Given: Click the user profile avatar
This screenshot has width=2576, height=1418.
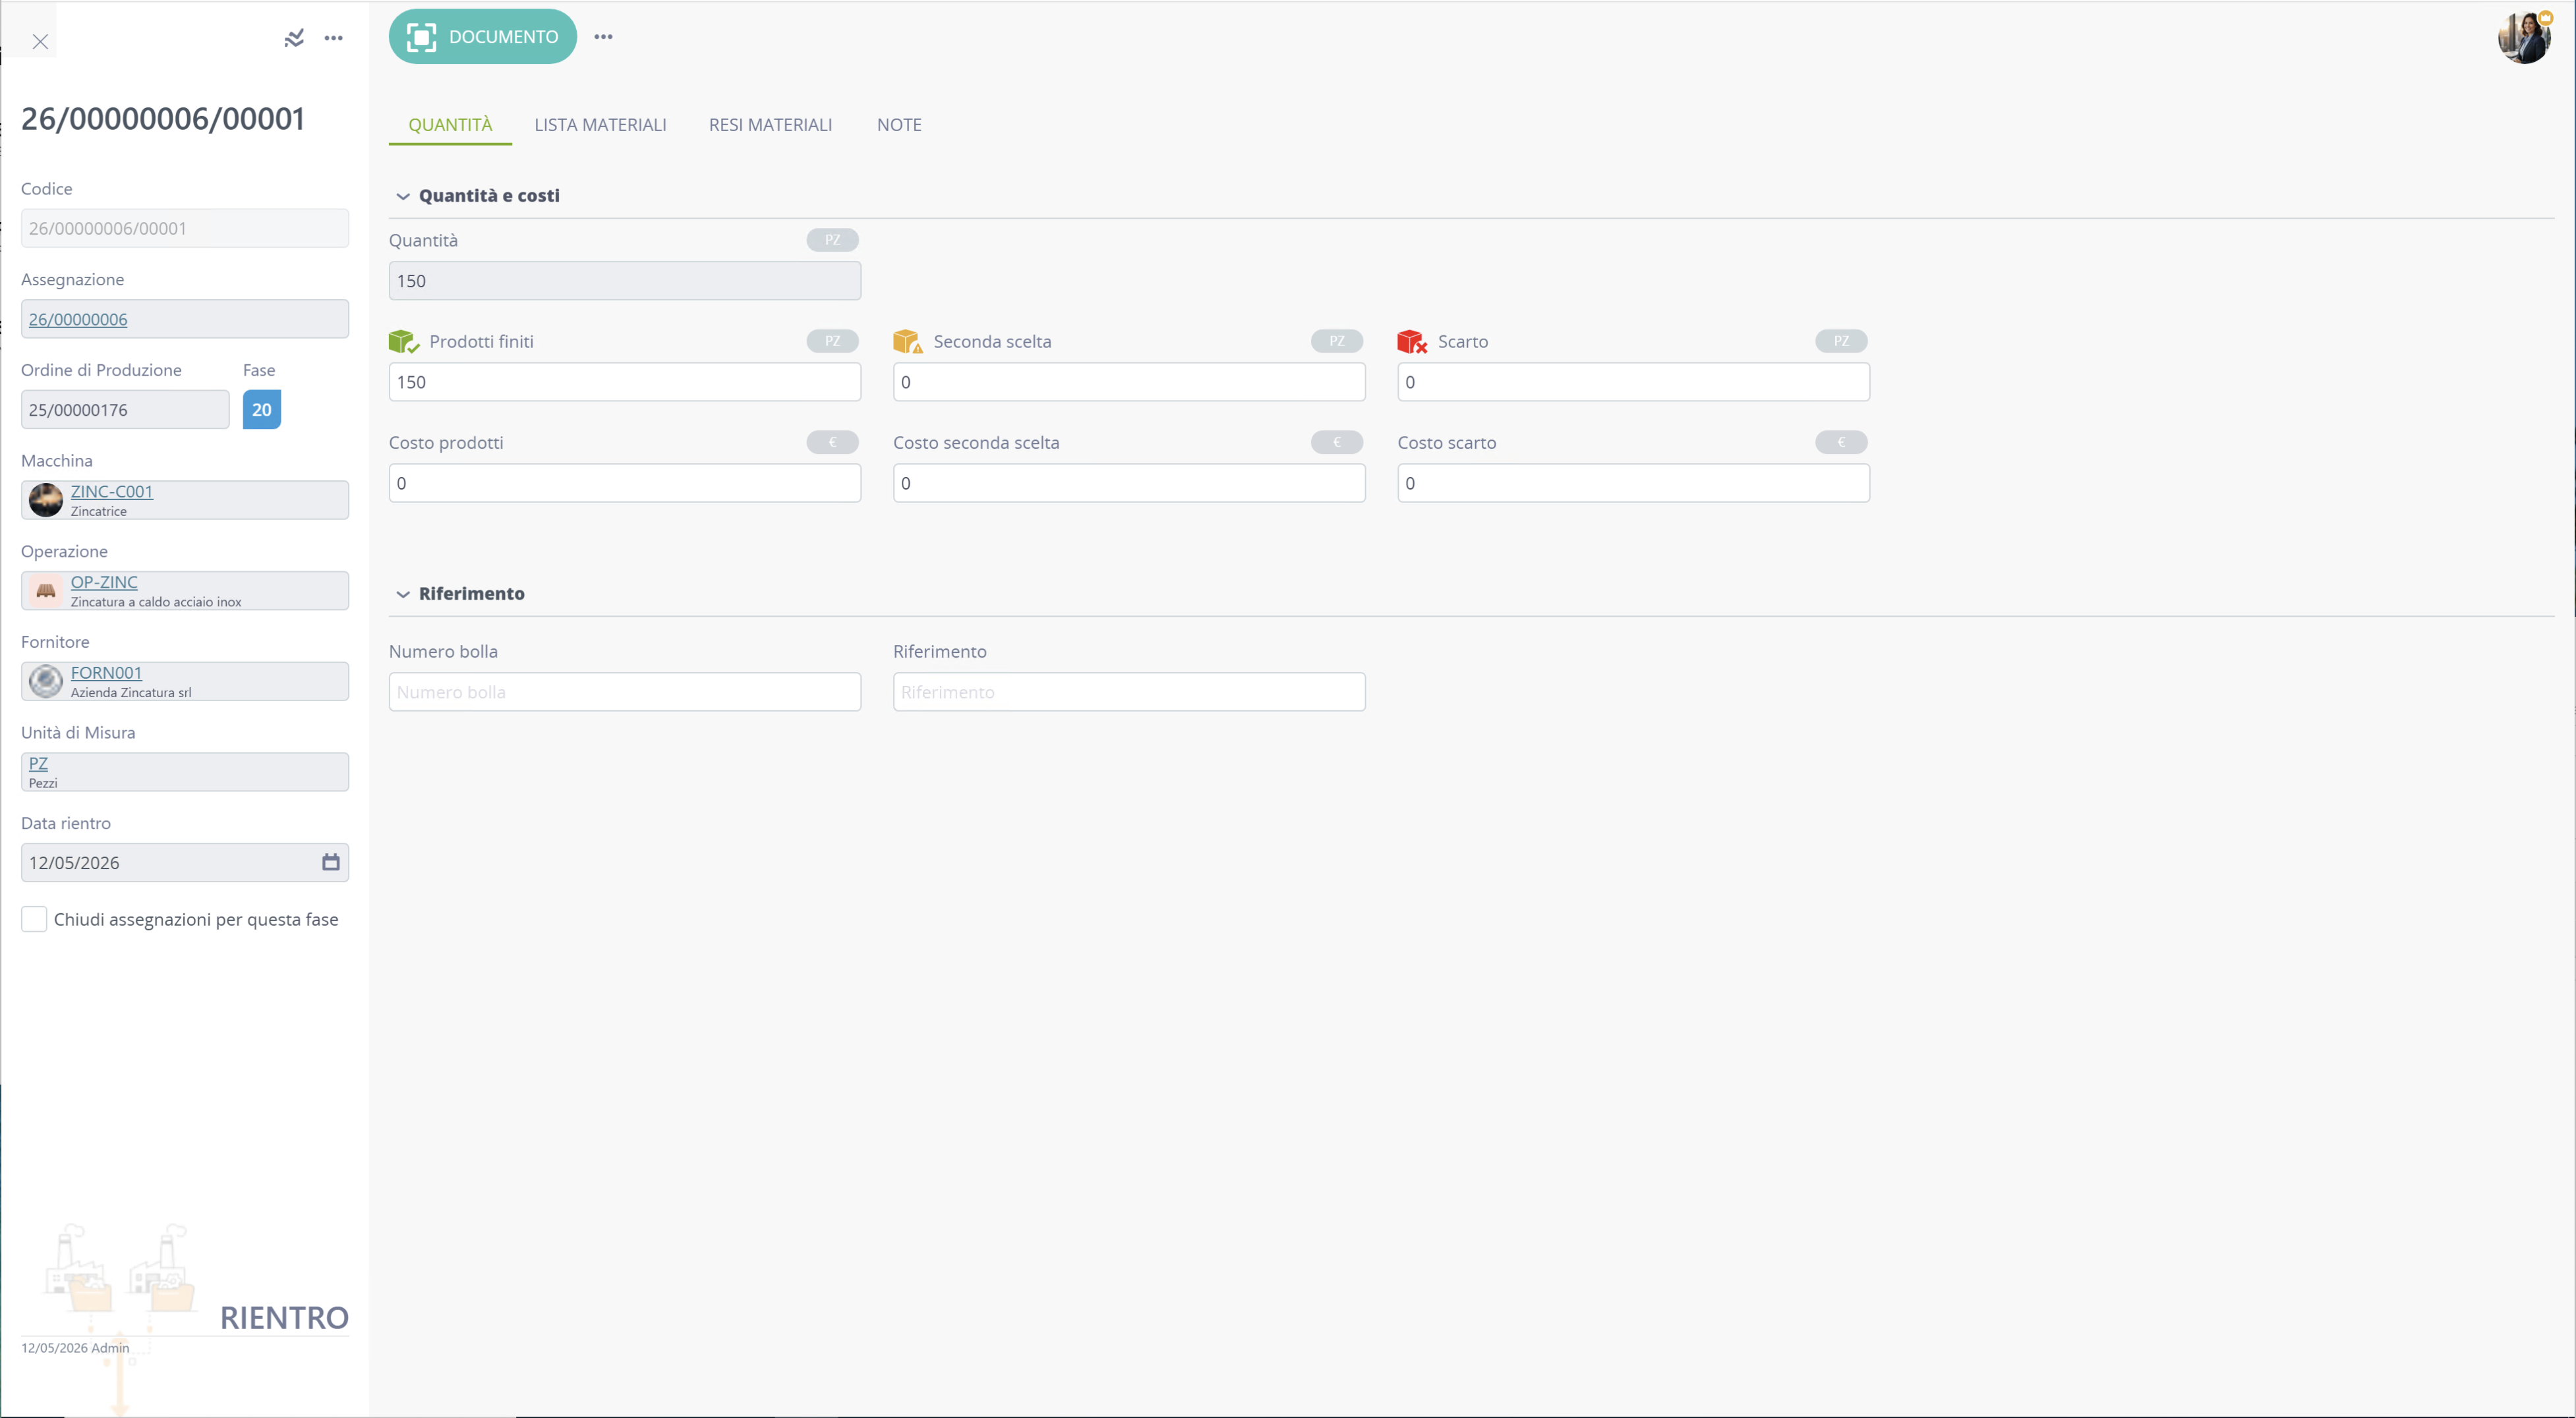Looking at the screenshot, I should 2523,37.
